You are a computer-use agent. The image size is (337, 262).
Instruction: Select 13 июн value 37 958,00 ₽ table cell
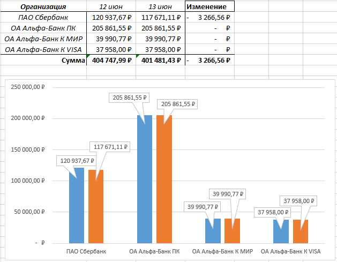pyautogui.click(x=160, y=49)
